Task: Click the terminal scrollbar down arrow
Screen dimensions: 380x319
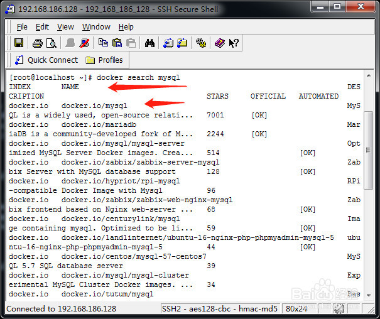Action: pos(369,295)
